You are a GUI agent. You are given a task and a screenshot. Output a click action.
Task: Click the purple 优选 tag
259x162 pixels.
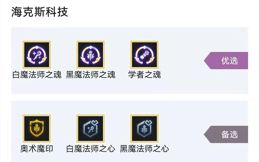tap(226, 60)
